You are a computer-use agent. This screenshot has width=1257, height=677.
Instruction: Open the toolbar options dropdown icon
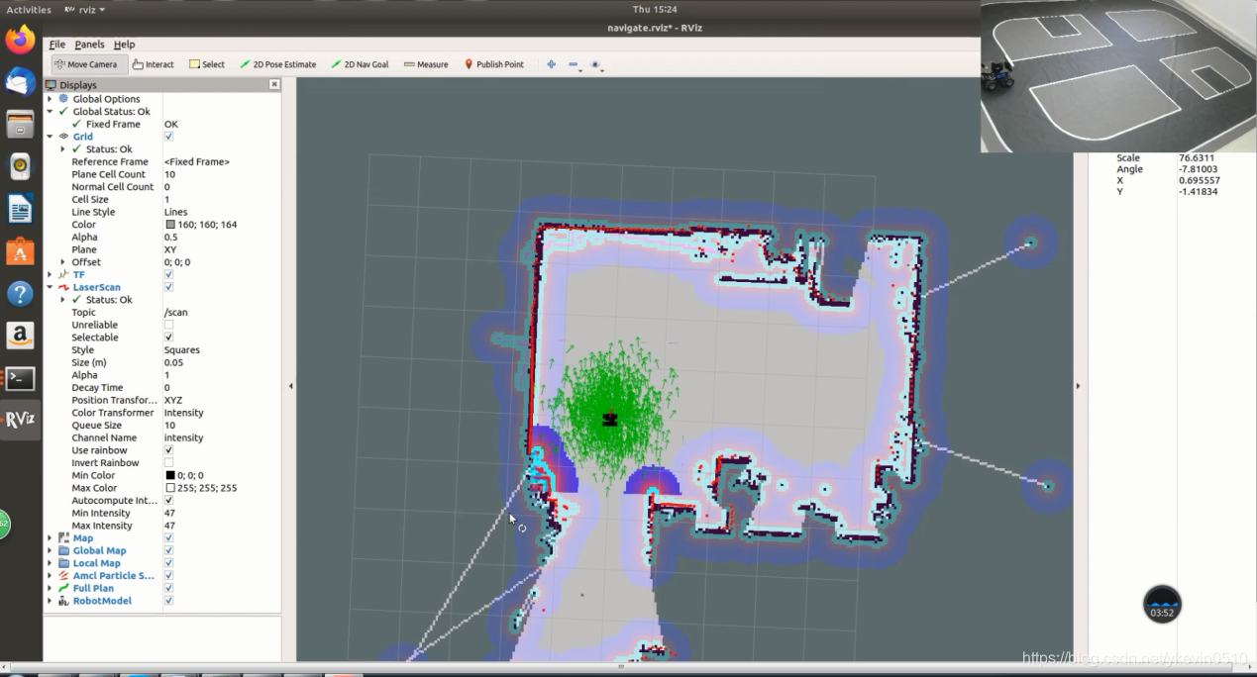click(x=596, y=65)
